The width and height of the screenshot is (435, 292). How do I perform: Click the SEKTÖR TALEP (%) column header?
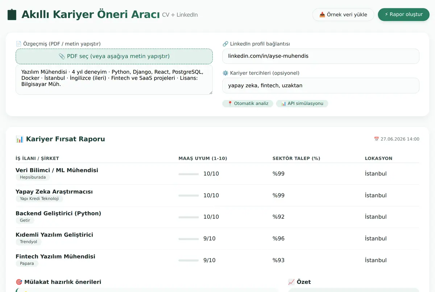click(x=297, y=158)
